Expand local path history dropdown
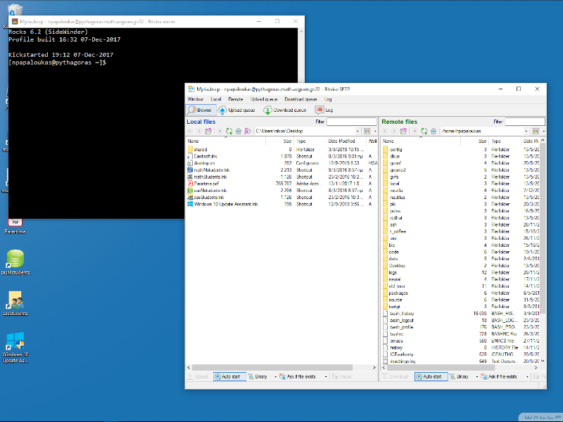The height and width of the screenshot is (422, 563). pyautogui.click(x=358, y=131)
